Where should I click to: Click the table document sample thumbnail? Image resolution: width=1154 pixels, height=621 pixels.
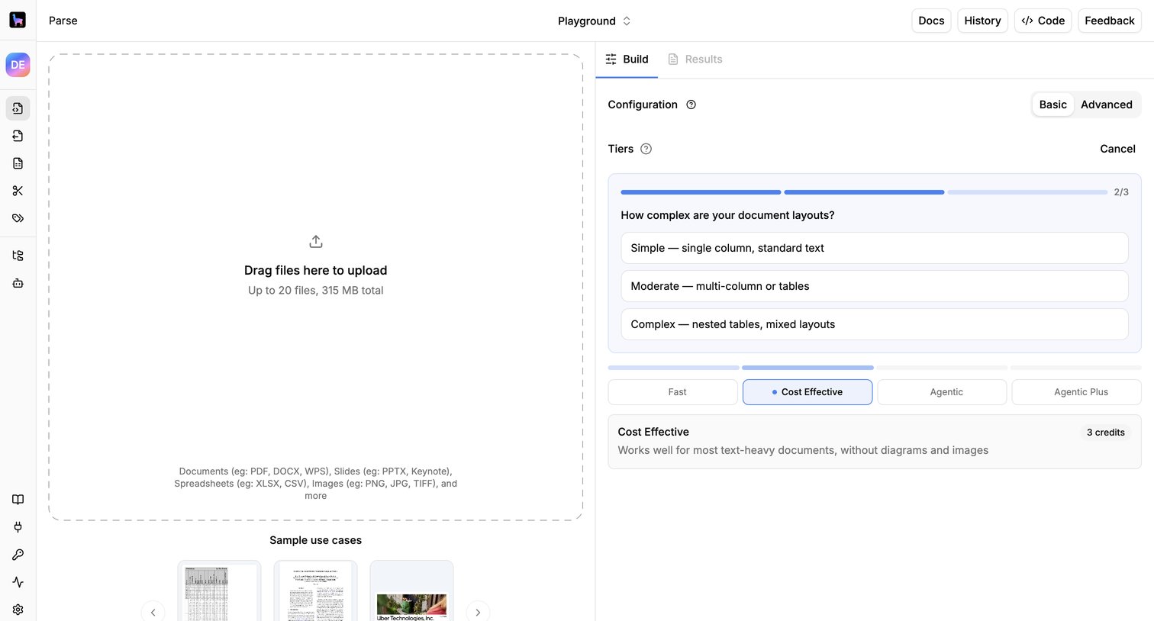(x=219, y=591)
